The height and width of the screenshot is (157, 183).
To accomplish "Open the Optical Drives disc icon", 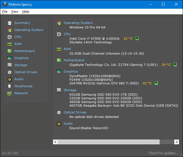I will [x=10, y=72].
